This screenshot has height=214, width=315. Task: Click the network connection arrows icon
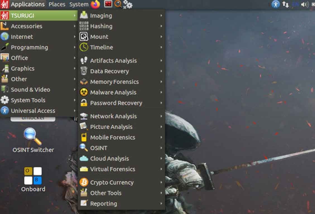tap(285, 4)
